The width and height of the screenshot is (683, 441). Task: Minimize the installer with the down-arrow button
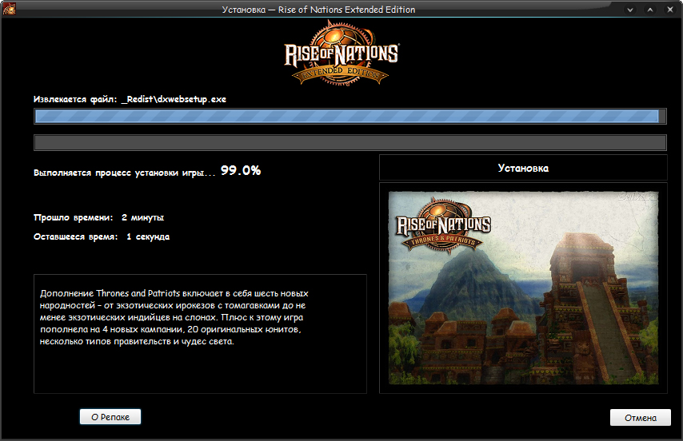tap(630, 10)
